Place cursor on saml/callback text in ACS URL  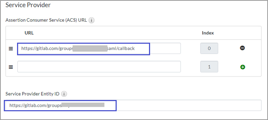[x=121, y=49]
